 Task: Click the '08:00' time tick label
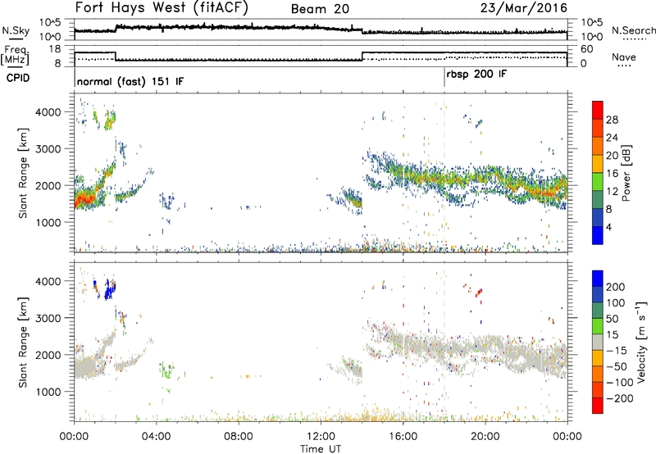coord(238,437)
